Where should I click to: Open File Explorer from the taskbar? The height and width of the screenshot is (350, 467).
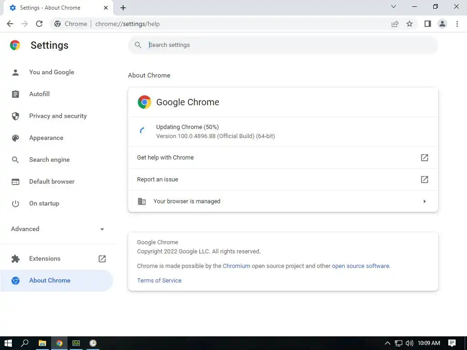[x=42, y=343]
